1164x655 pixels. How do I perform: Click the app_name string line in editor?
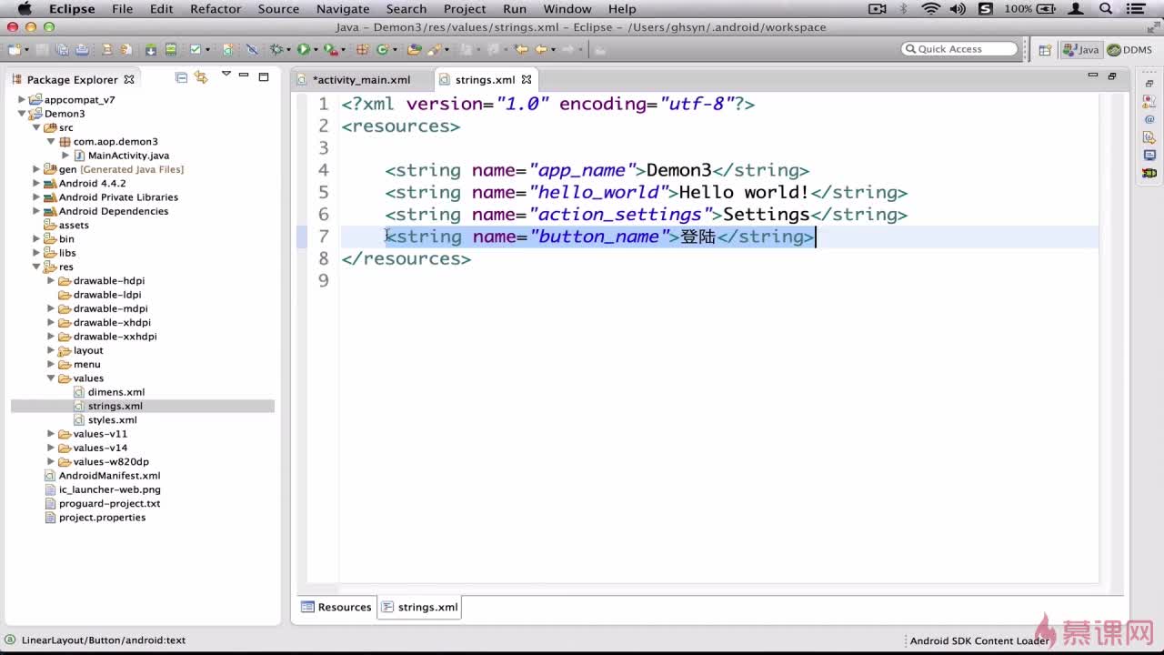coord(597,170)
